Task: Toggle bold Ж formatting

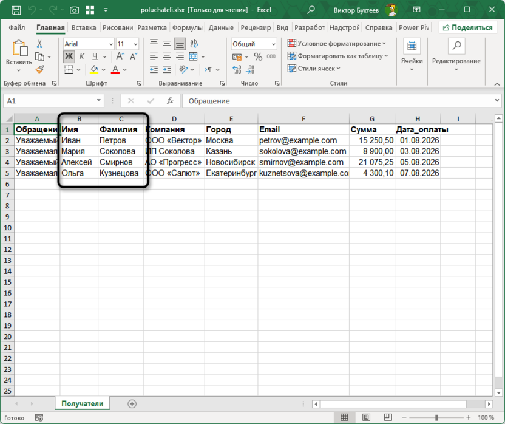Action: coord(69,56)
